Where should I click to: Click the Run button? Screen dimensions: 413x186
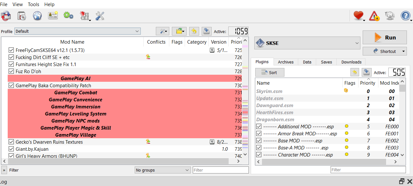coord(385,38)
